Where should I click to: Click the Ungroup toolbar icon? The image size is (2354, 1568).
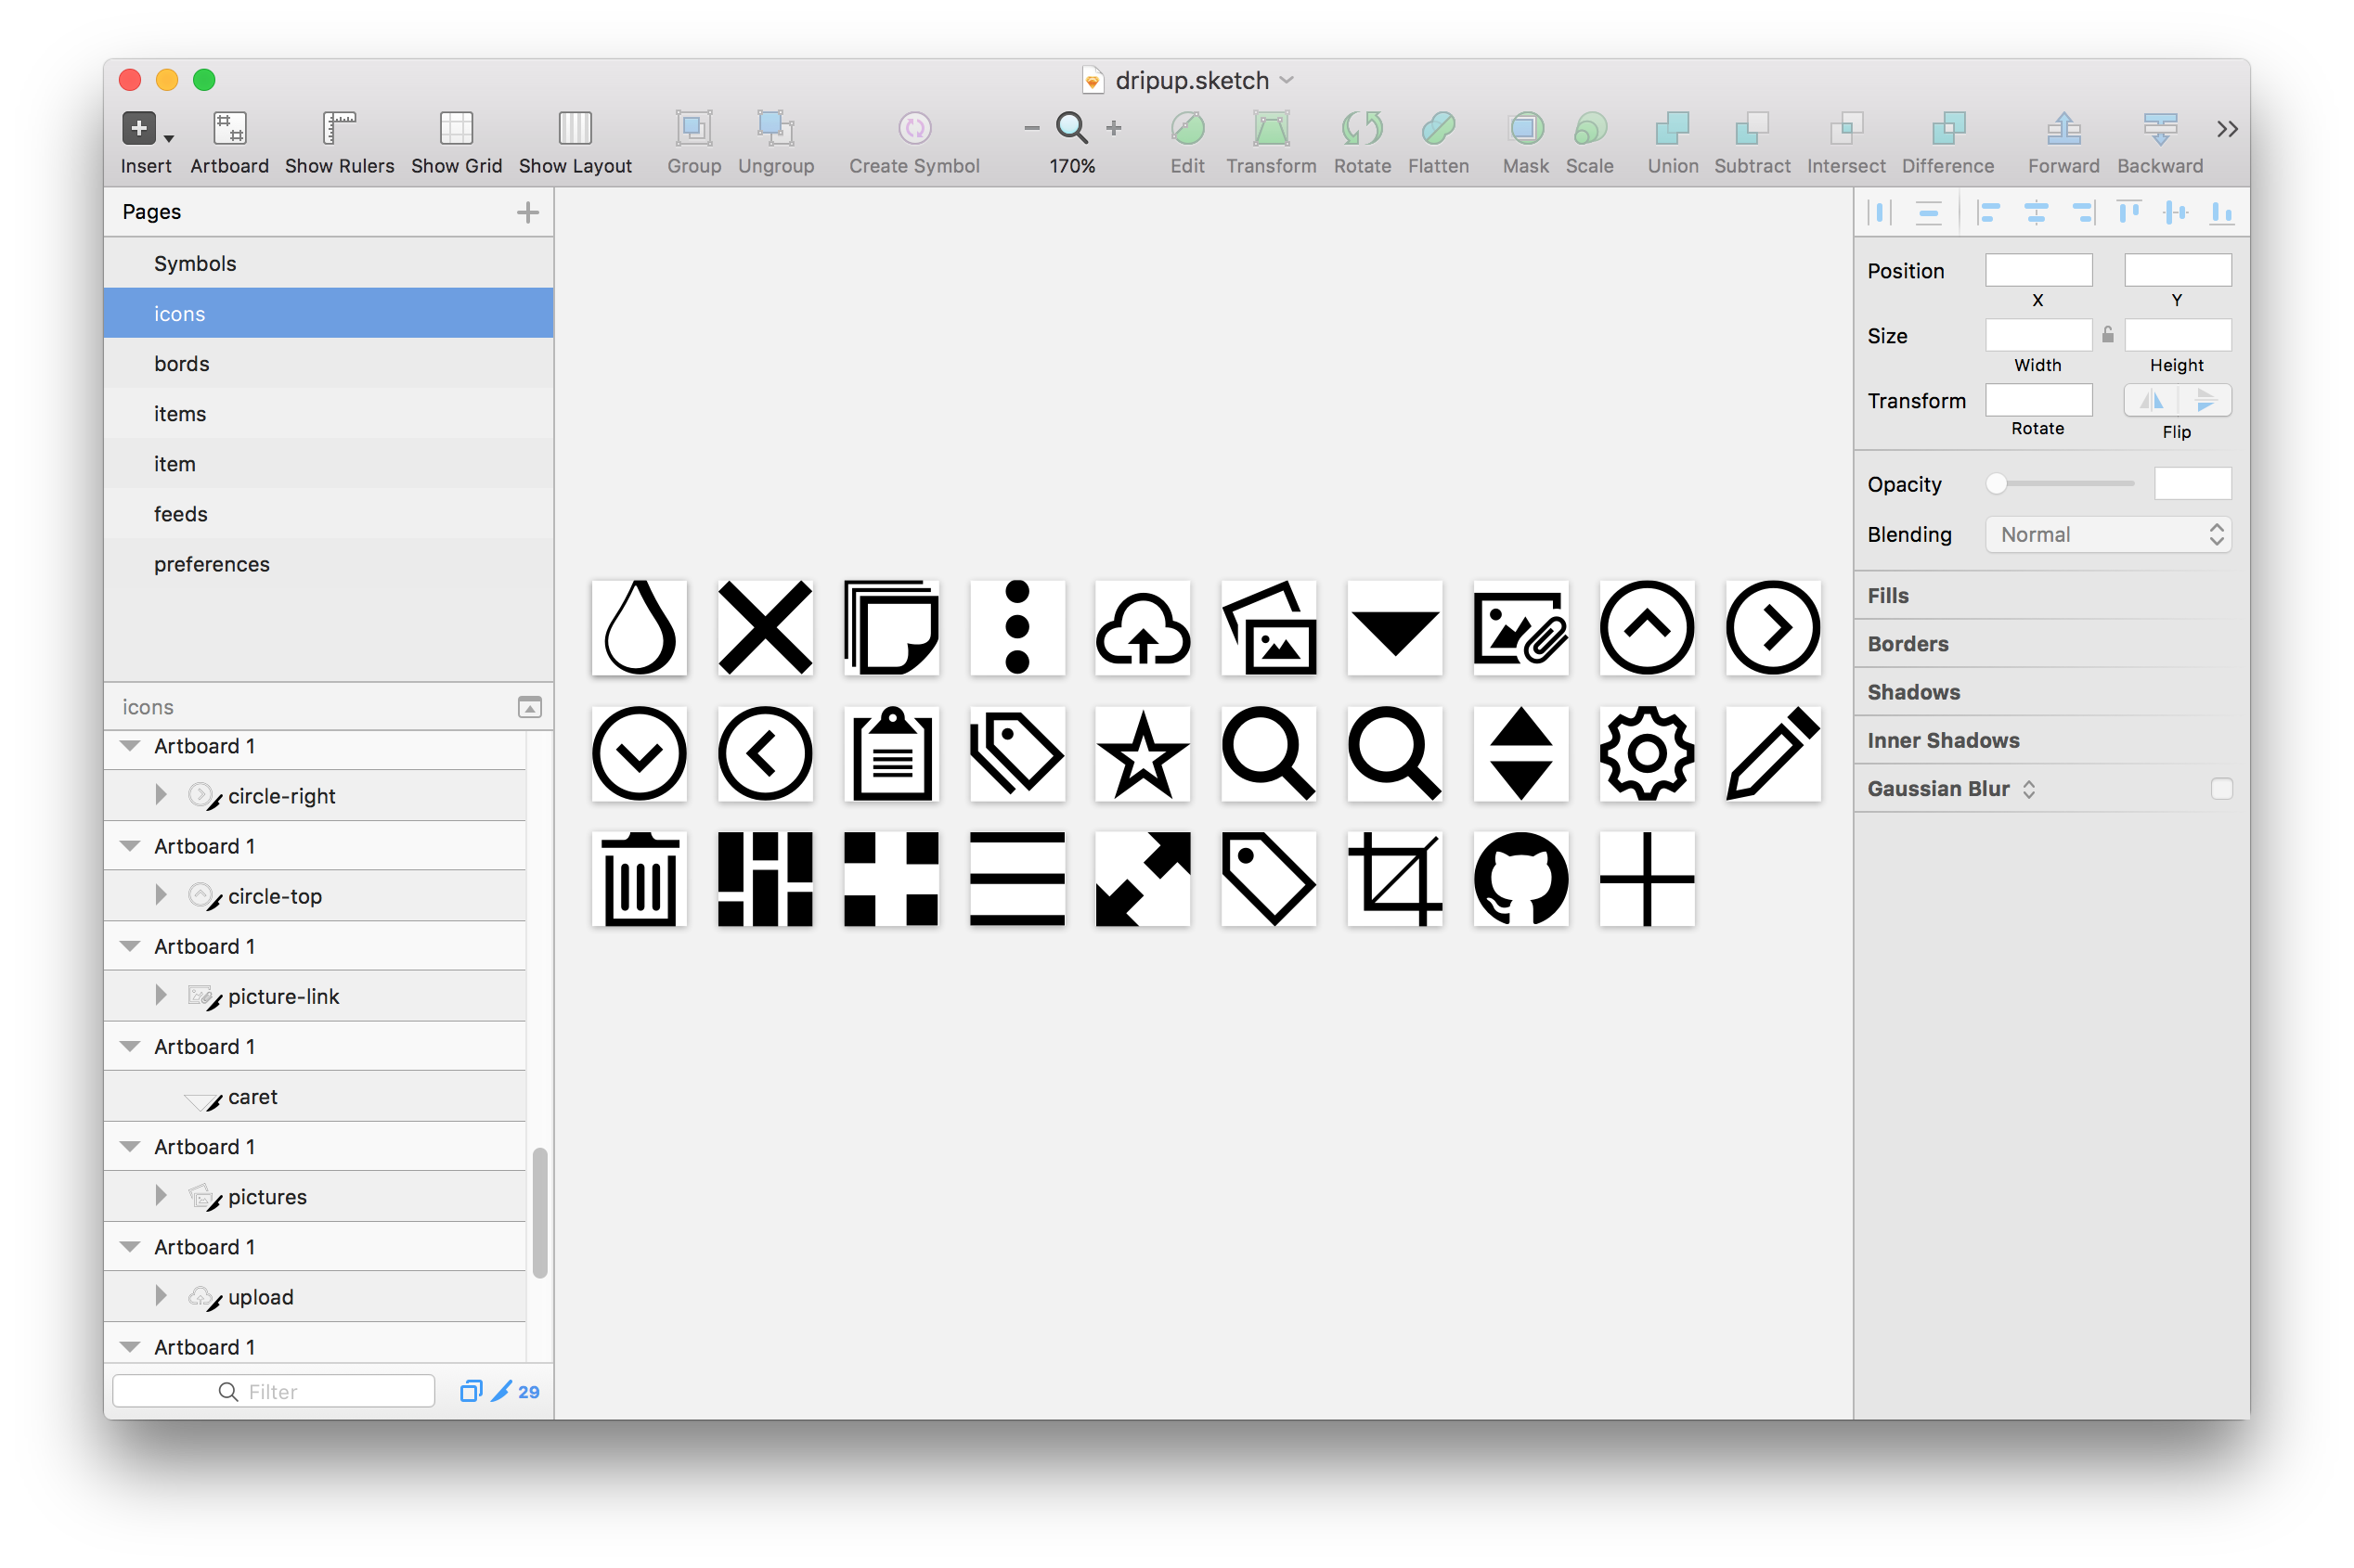coord(775,129)
